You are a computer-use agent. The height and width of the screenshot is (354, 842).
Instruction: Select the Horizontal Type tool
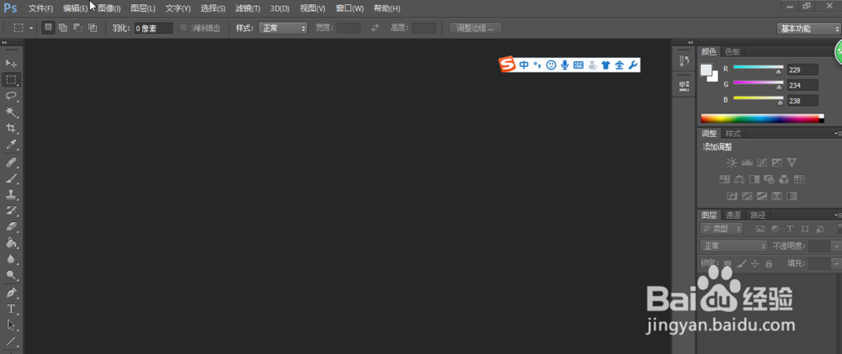click(11, 309)
